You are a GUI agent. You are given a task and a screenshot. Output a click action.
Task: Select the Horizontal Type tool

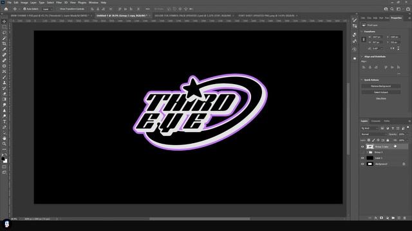point(5,121)
